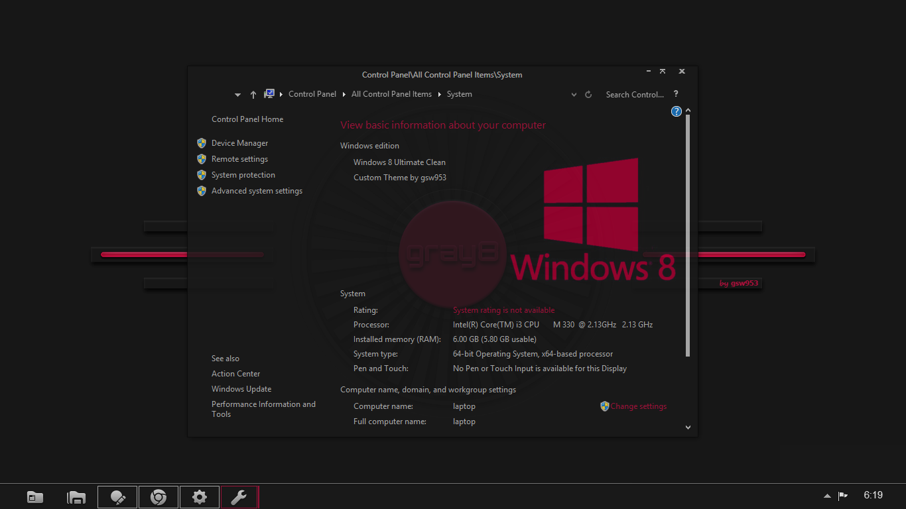Select All Control Panel Items breadcrumb
This screenshot has width=906, height=509.
pyautogui.click(x=391, y=94)
